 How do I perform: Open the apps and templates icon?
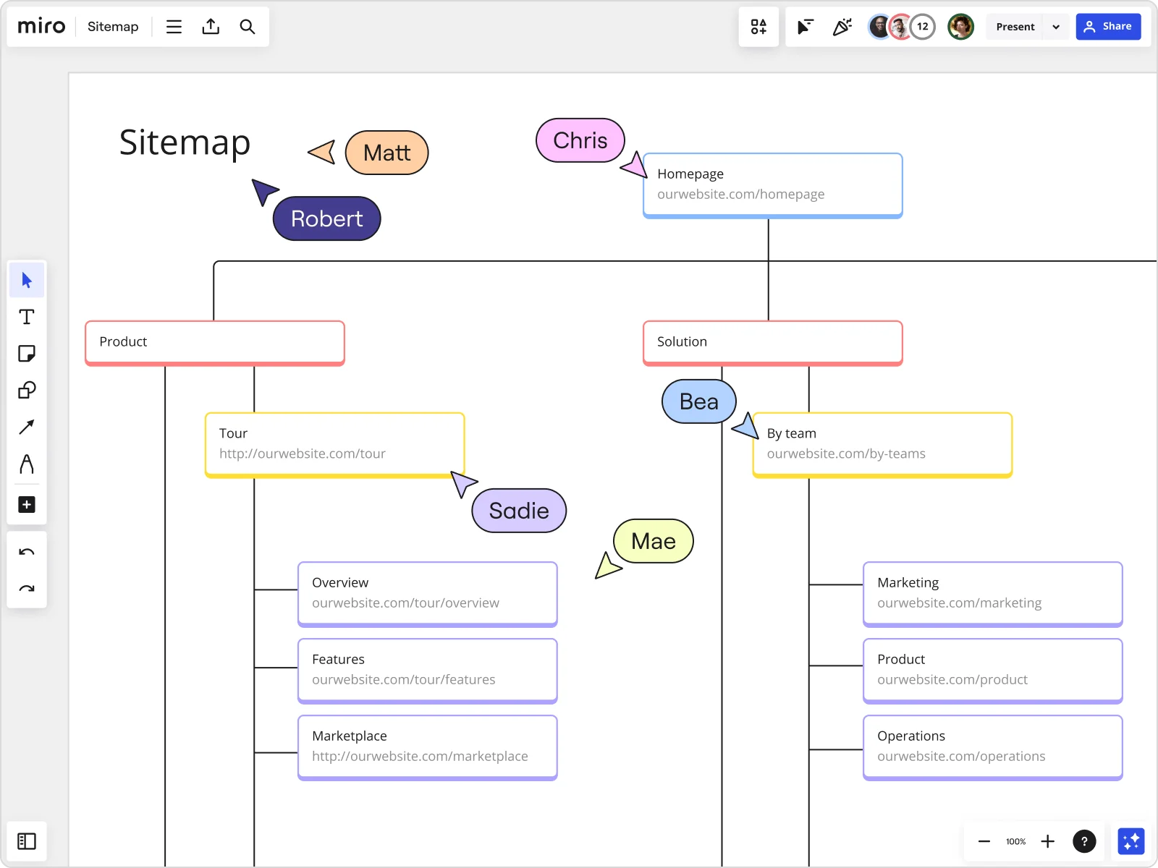758,27
